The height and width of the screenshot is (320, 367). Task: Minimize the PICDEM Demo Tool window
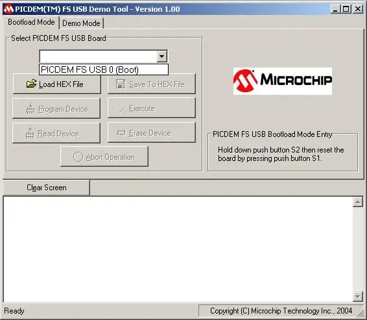(335, 9)
